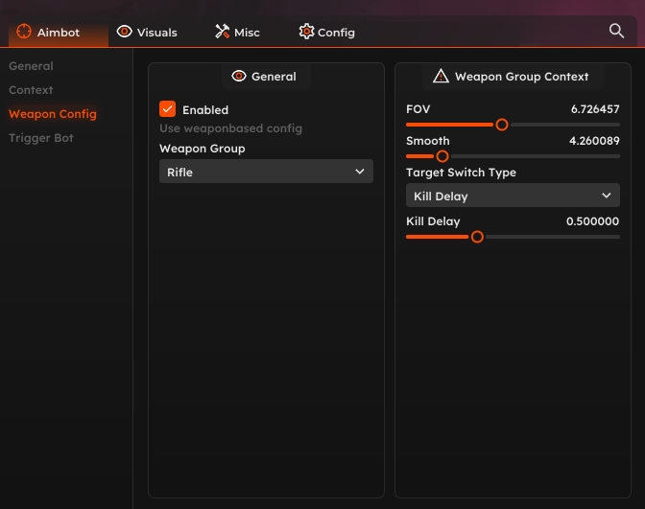The height and width of the screenshot is (509, 645).
Task: Select Weapon Config in the sidebar
Action: tap(53, 114)
